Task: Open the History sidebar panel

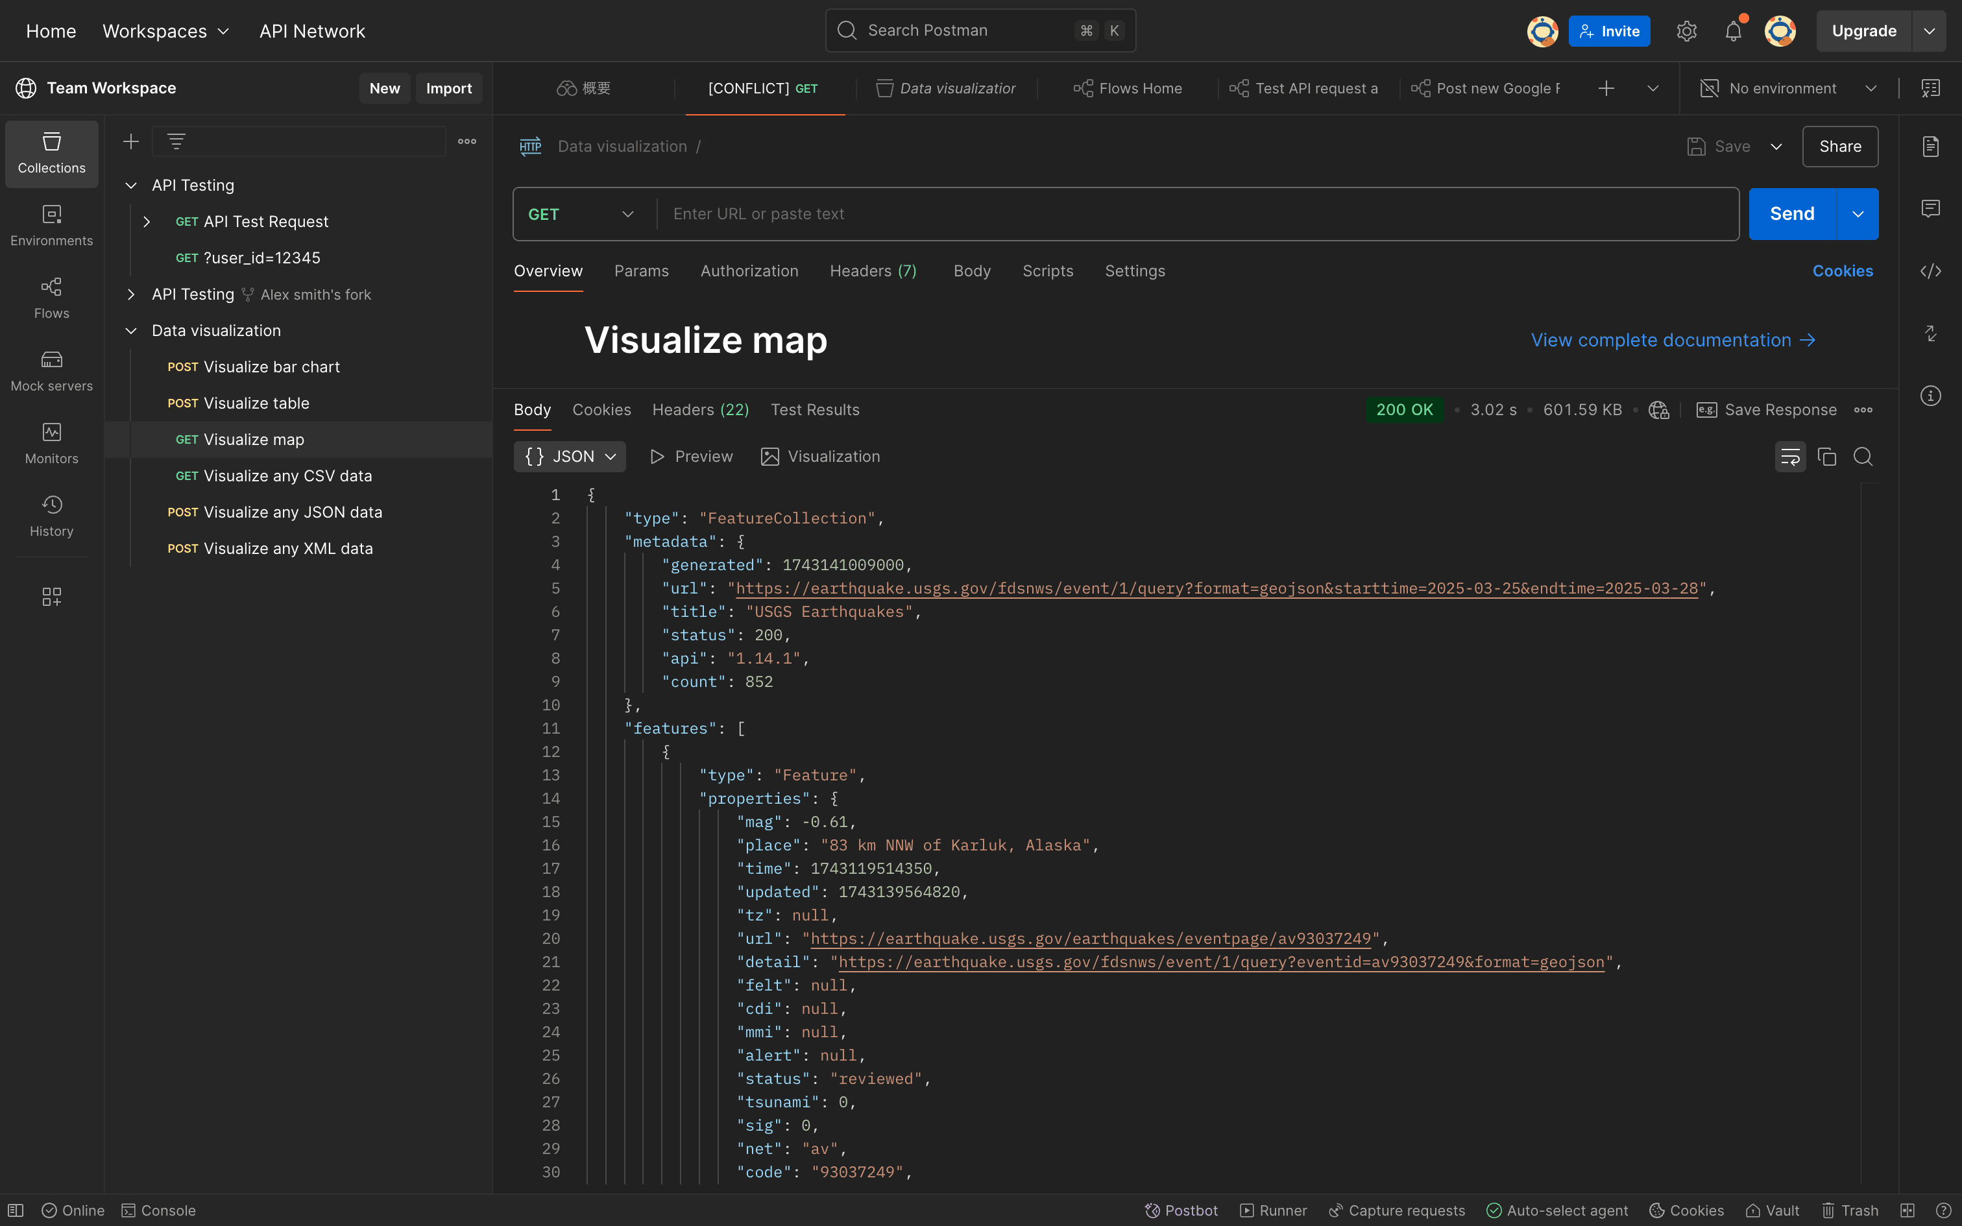Action: click(51, 516)
